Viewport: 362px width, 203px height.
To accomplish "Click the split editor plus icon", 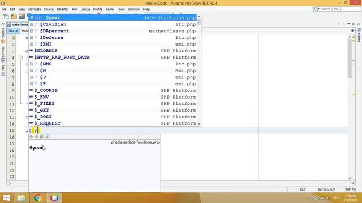I will pos(352,30).
